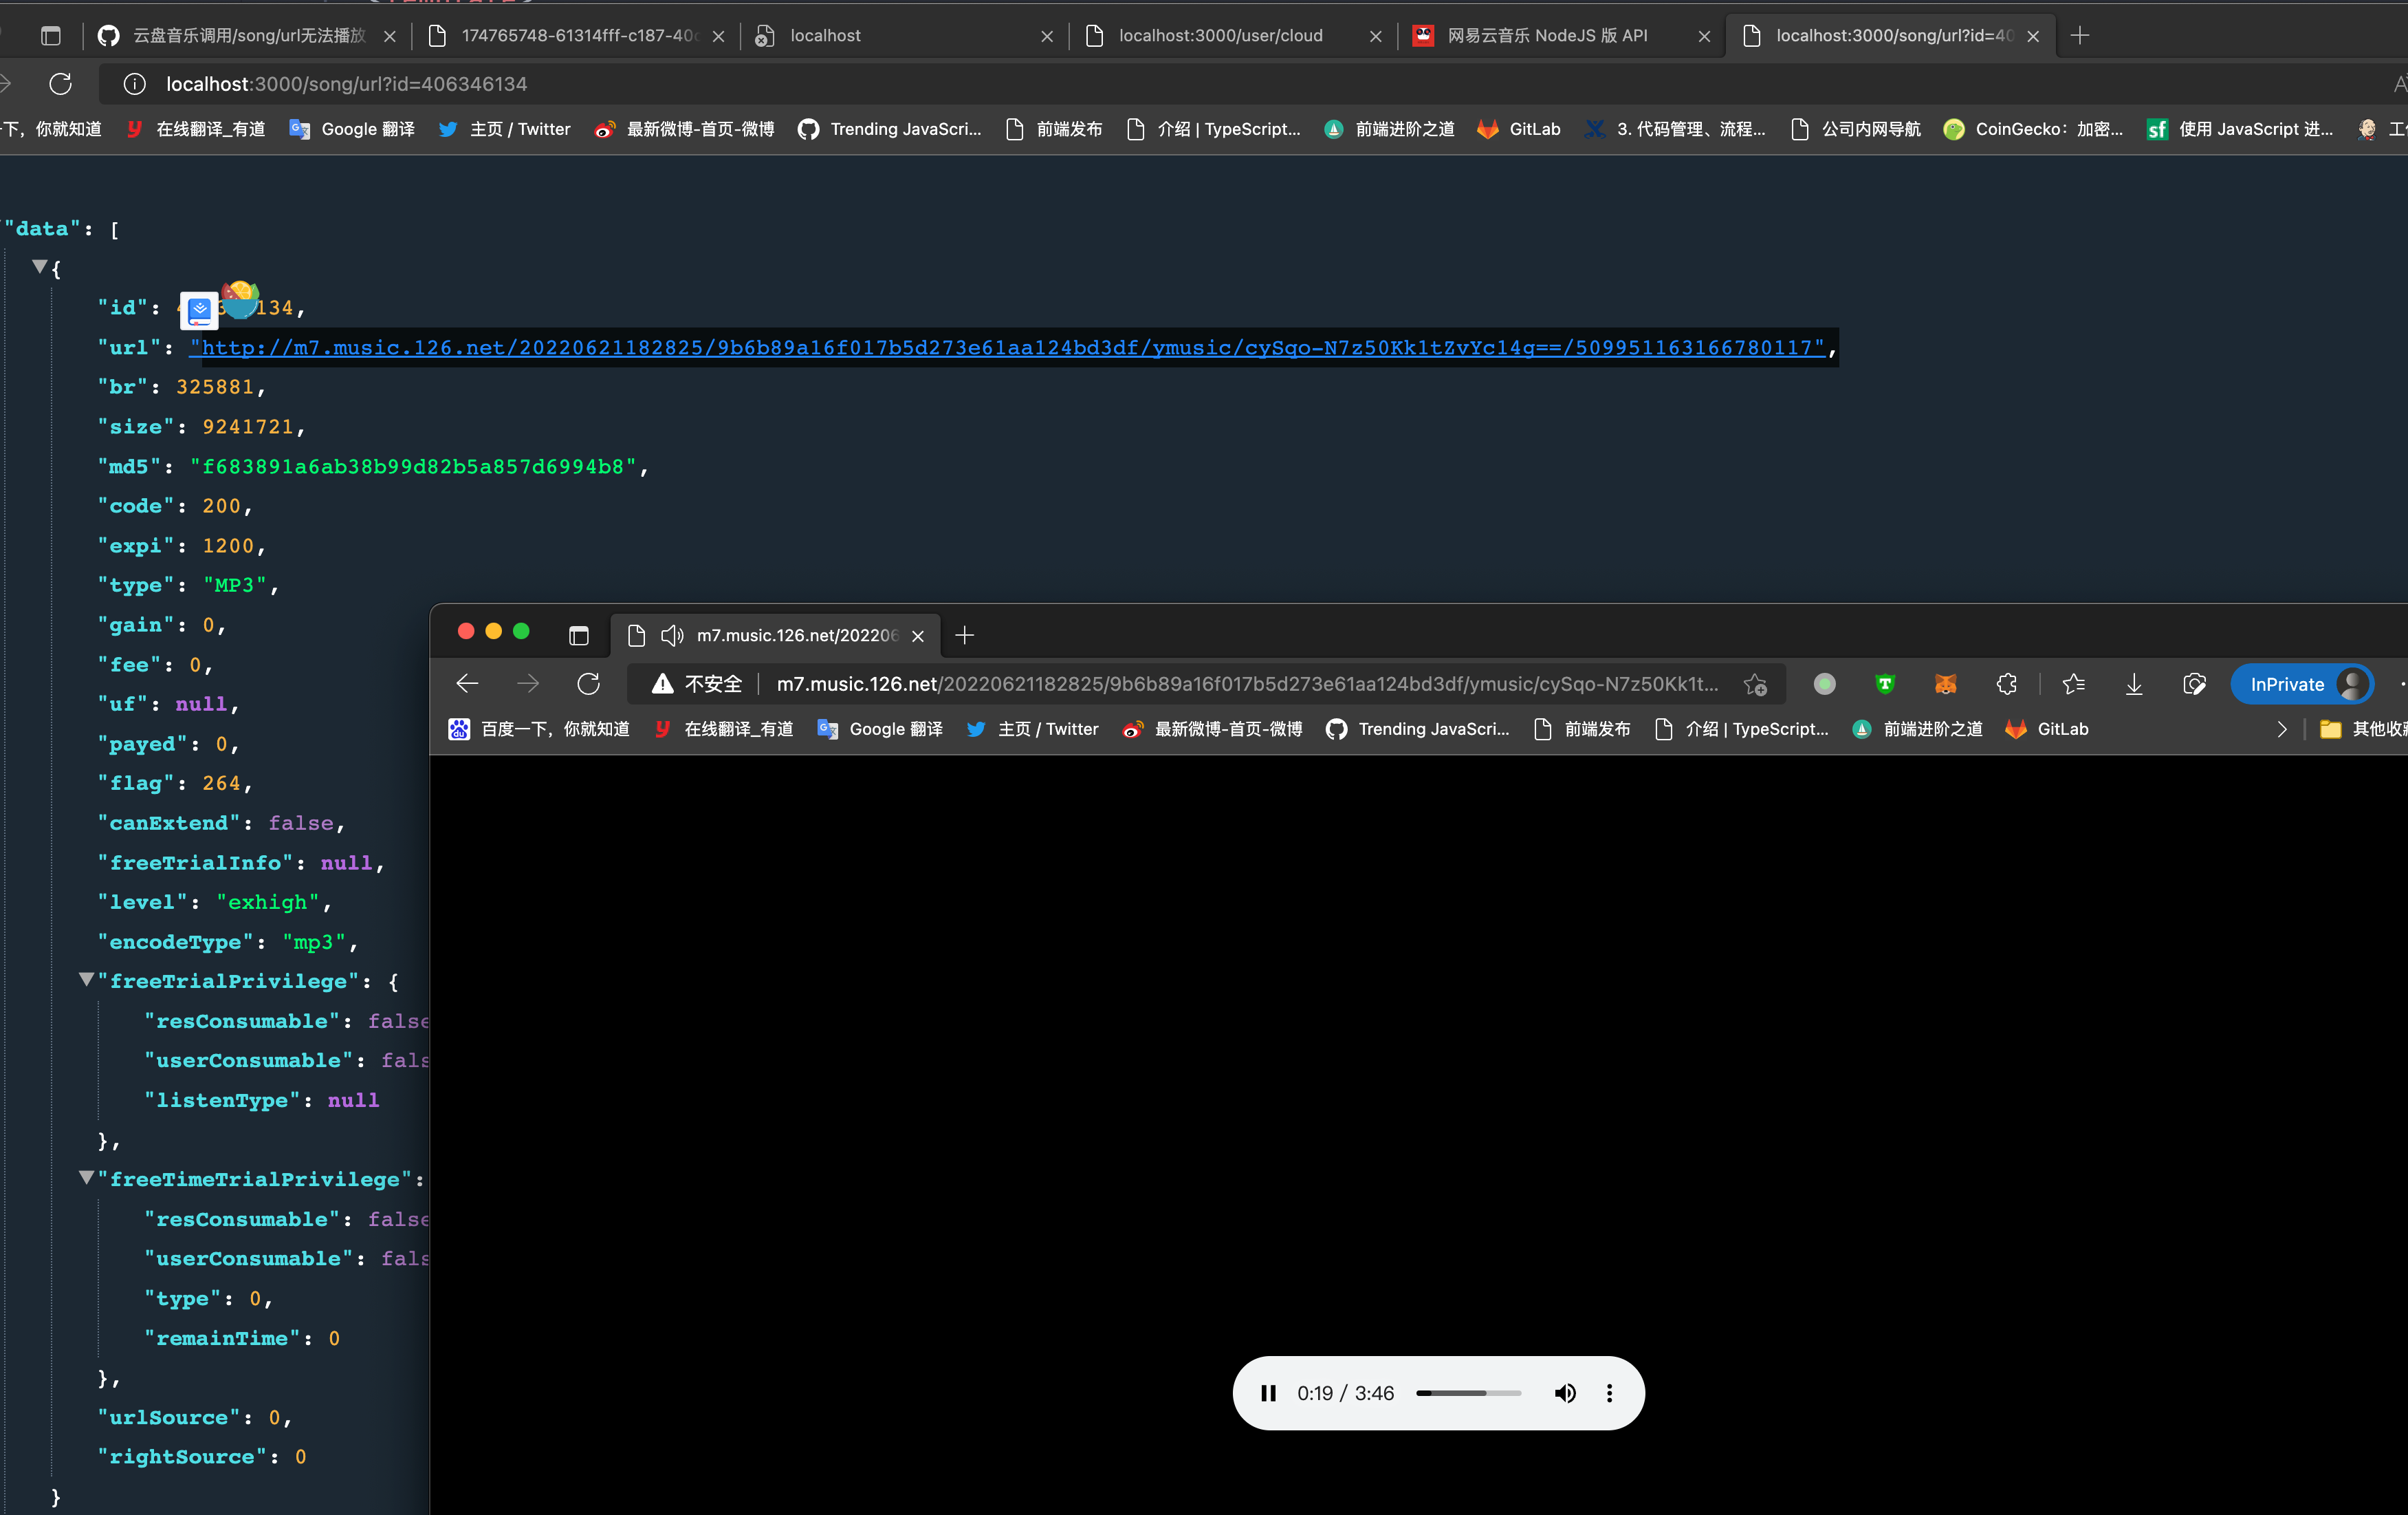2408x1515 pixels.
Task: Collapse the first data array object
Action: click(39, 266)
